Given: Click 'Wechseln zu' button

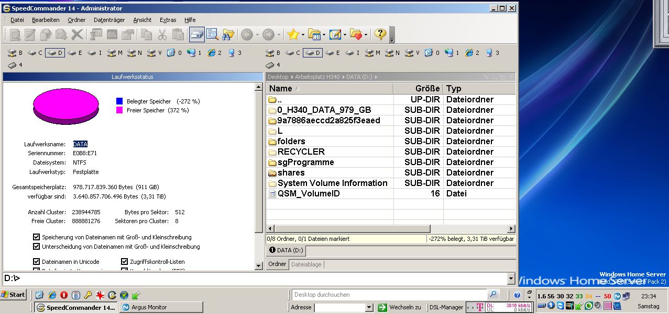Looking at the screenshot, I should pyautogui.click(x=399, y=307).
